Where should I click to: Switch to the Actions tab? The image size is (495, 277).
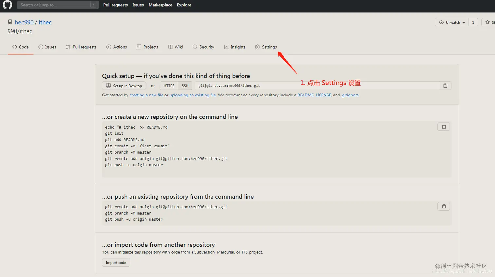point(117,47)
